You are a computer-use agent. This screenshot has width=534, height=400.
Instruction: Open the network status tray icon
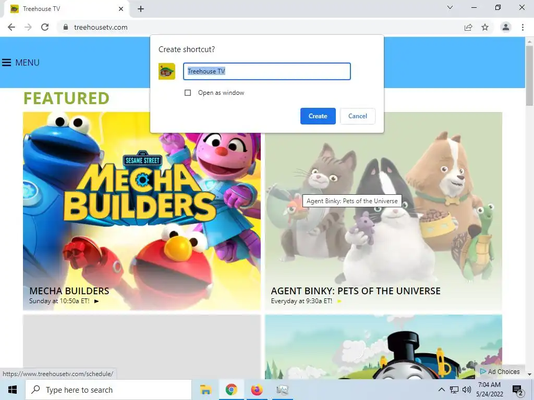pos(454,390)
